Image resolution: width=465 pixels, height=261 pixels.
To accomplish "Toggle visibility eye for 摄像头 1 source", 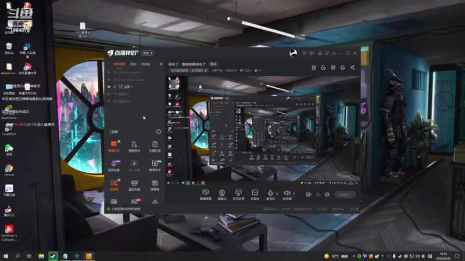I will [x=109, y=94].
